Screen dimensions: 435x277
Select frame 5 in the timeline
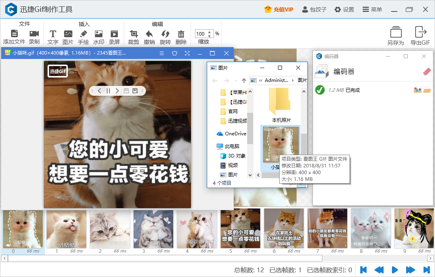240,229
